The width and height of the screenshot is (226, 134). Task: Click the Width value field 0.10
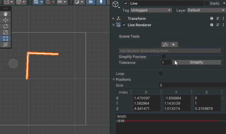pyautogui.click(x=121, y=121)
